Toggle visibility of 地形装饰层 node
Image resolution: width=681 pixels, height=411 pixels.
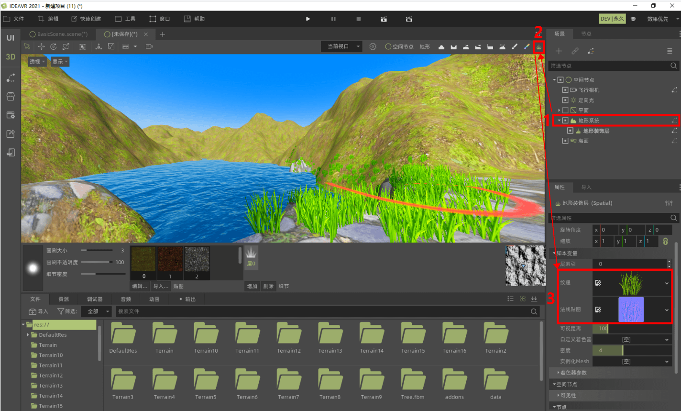click(570, 131)
